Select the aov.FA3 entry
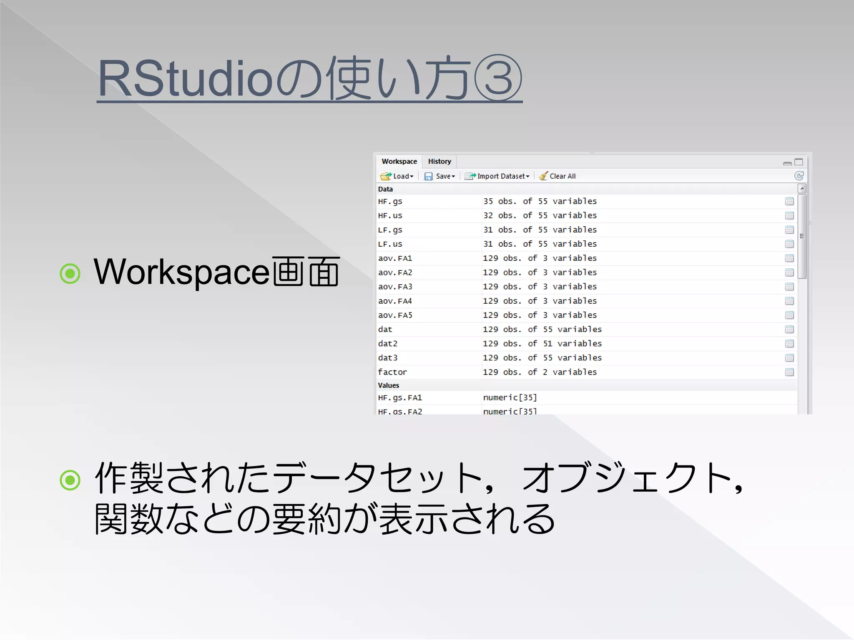Image resolution: width=854 pixels, height=640 pixels. pos(395,287)
